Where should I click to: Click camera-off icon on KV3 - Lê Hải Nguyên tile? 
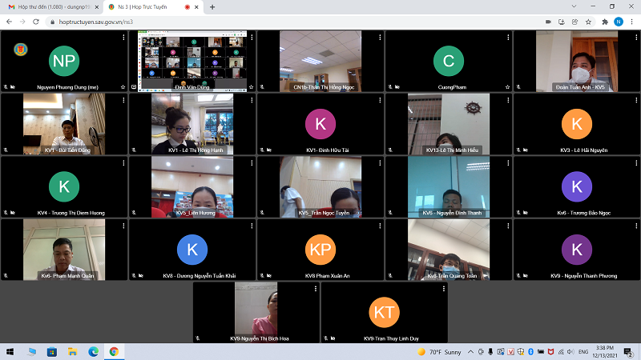pos(526,150)
